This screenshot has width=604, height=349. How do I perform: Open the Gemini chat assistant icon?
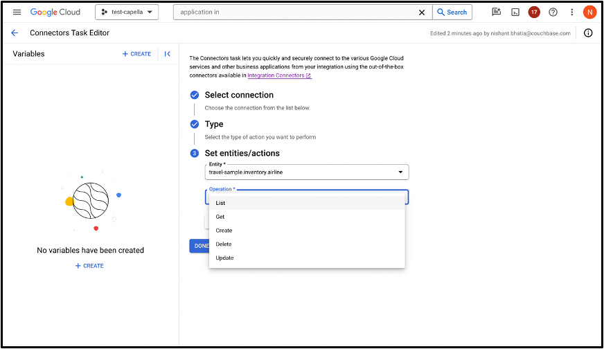496,12
